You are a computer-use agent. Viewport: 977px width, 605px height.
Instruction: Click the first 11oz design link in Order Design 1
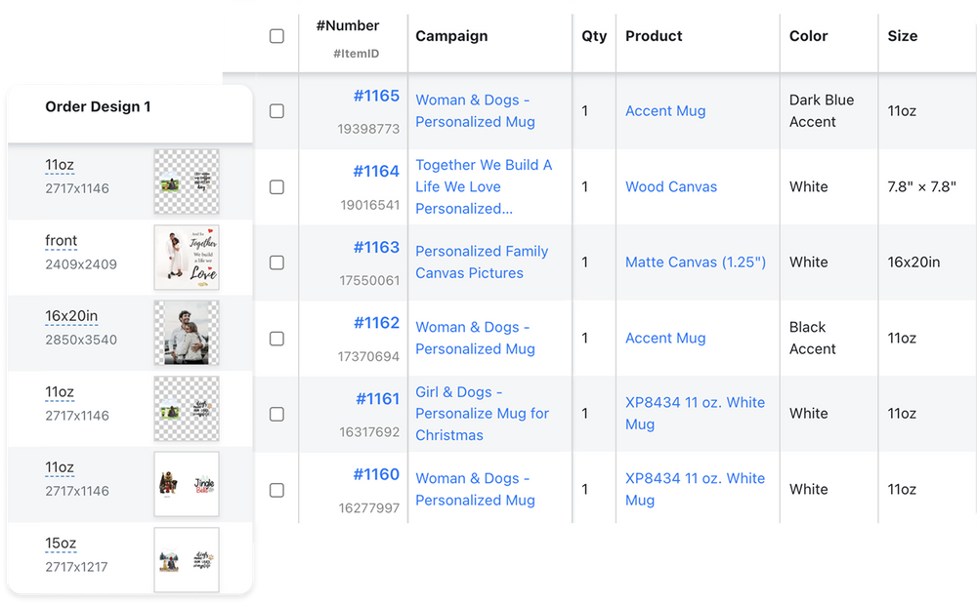pos(60,164)
